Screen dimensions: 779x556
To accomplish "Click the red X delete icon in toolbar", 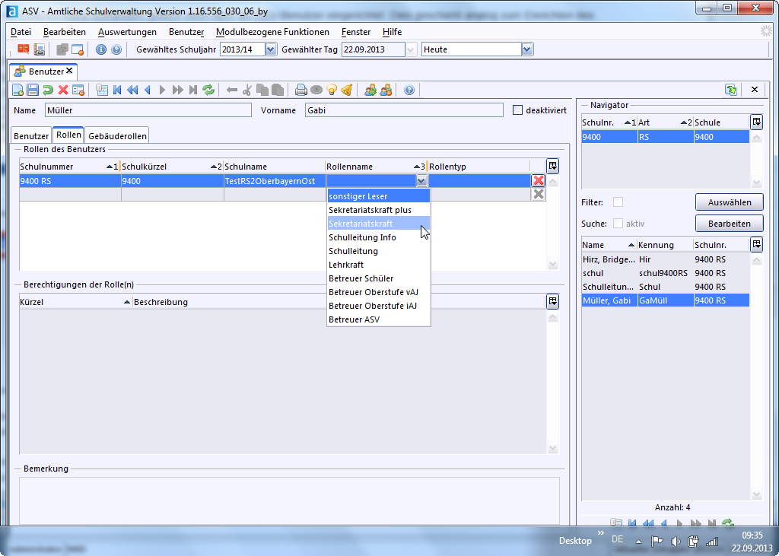I will [63, 90].
